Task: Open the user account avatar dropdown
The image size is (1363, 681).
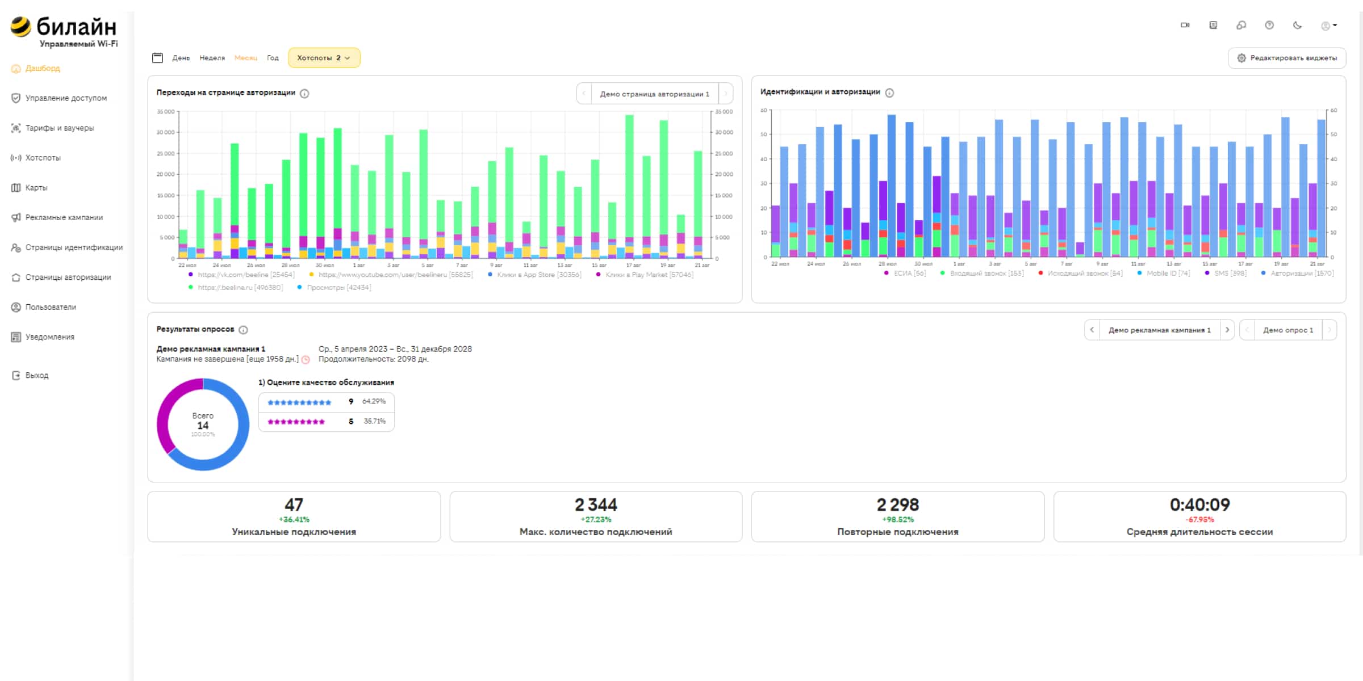Action: click(x=1328, y=26)
